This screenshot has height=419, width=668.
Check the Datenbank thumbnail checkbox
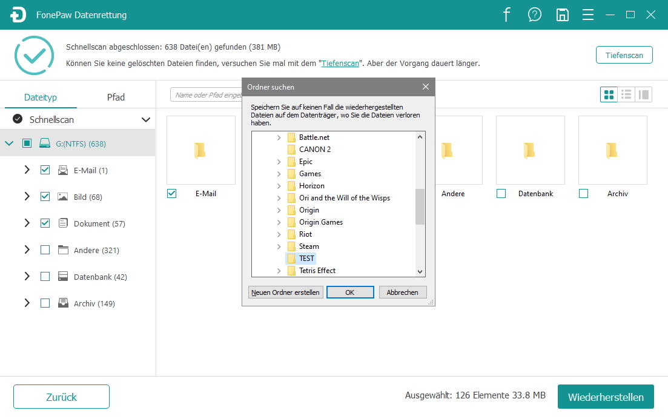(x=501, y=193)
